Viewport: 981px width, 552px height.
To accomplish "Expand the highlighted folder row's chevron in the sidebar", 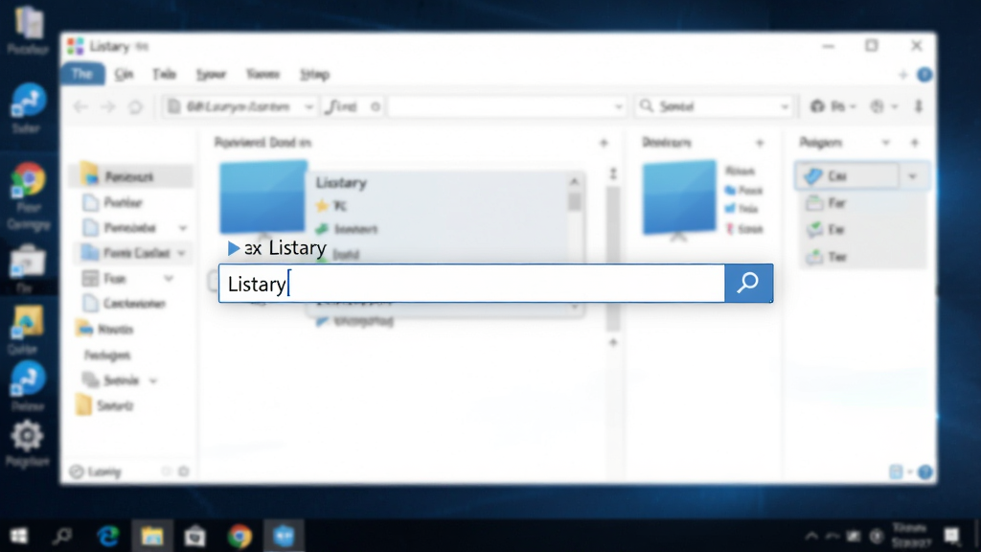I will pyautogui.click(x=181, y=253).
